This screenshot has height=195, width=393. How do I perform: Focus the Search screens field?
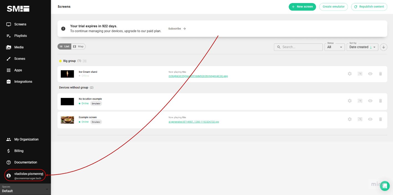298,47
